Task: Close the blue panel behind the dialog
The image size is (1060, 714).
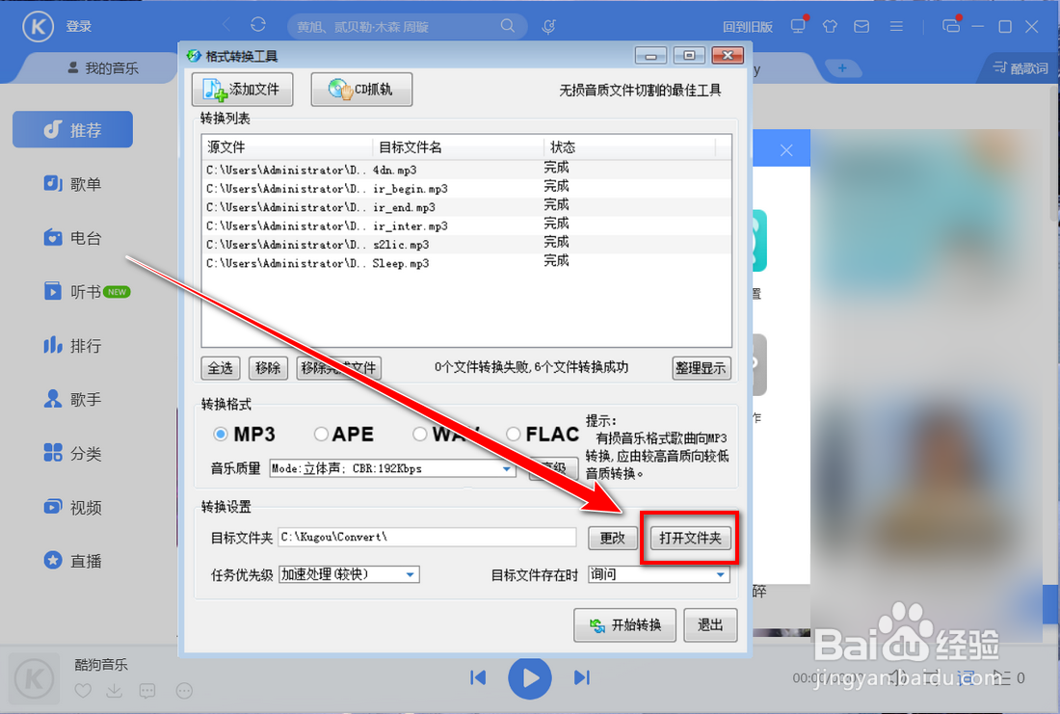Action: [x=786, y=150]
